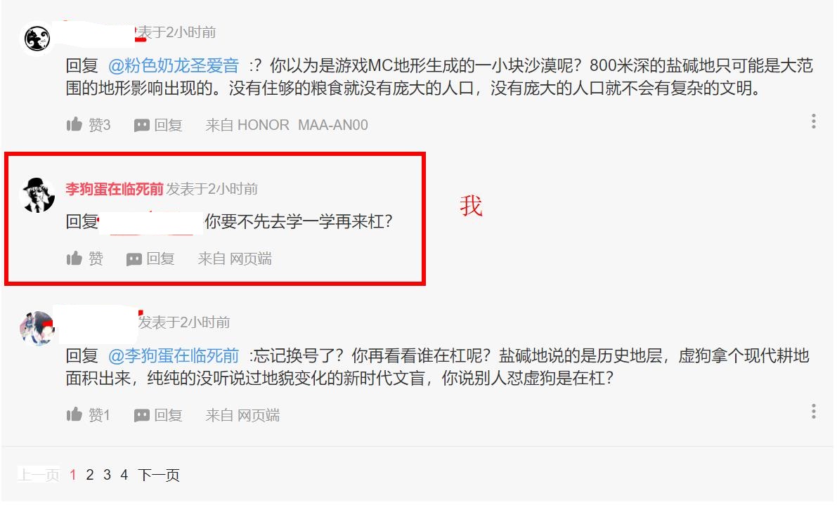Open three-dot menu on first comment
Viewport: 837px width, 505px height.
click(813, 121)
